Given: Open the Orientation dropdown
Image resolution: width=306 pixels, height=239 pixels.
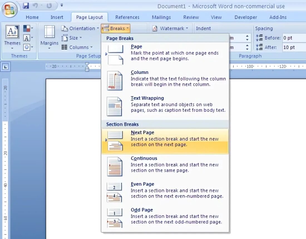Looking at the screenshot, I should click(80, 28).
